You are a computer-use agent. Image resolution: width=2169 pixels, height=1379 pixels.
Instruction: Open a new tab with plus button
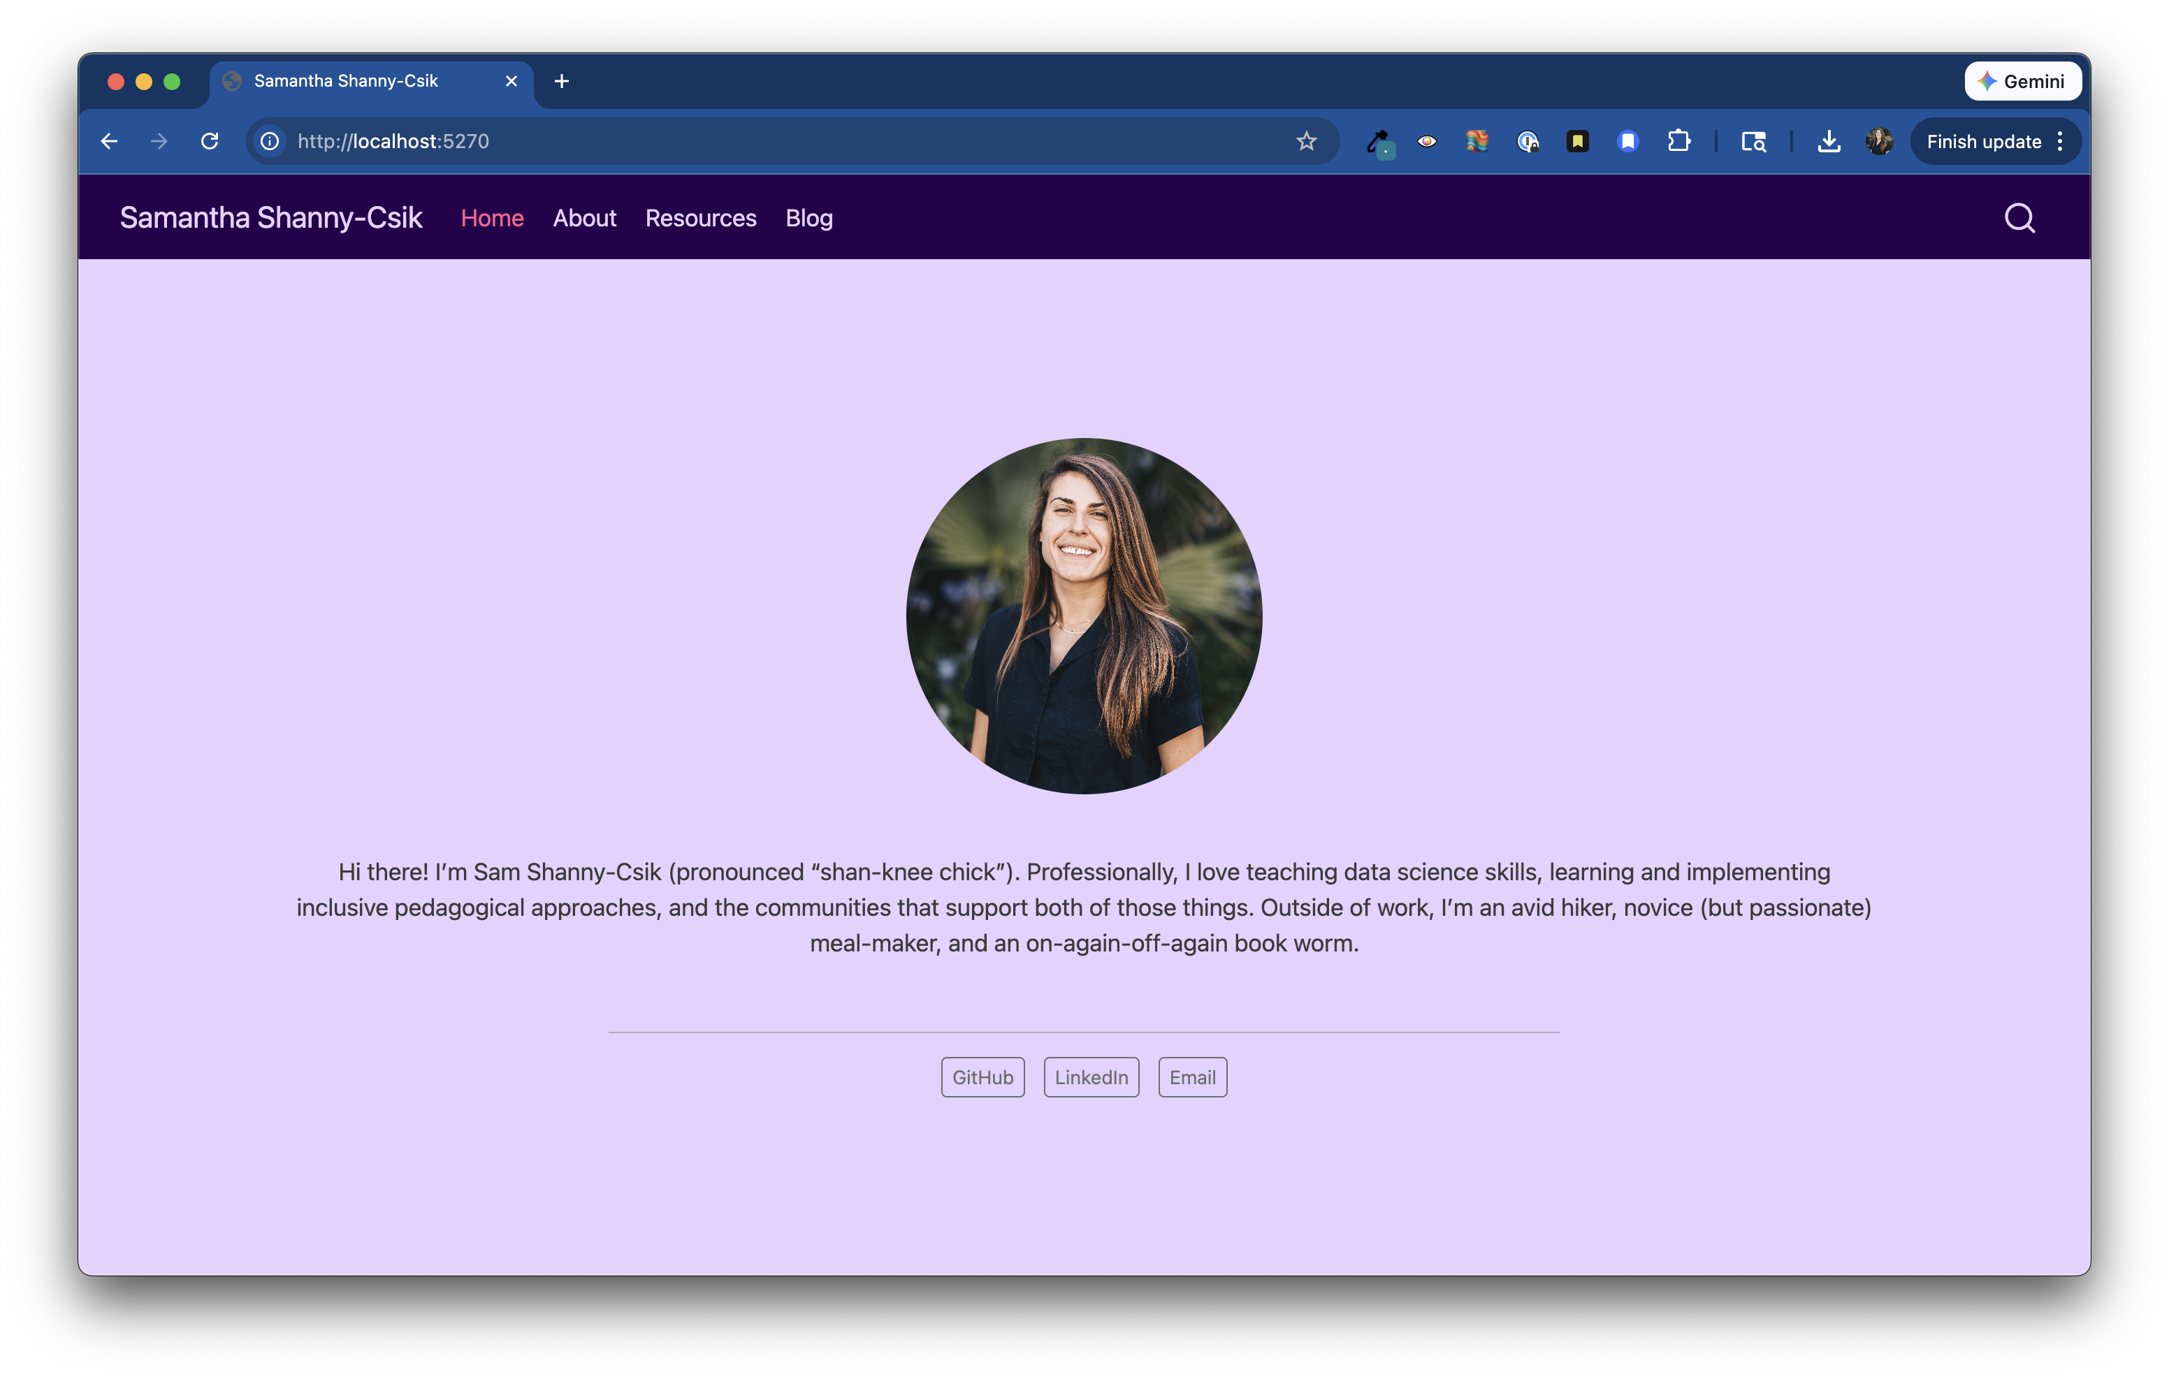pos(561,81)
